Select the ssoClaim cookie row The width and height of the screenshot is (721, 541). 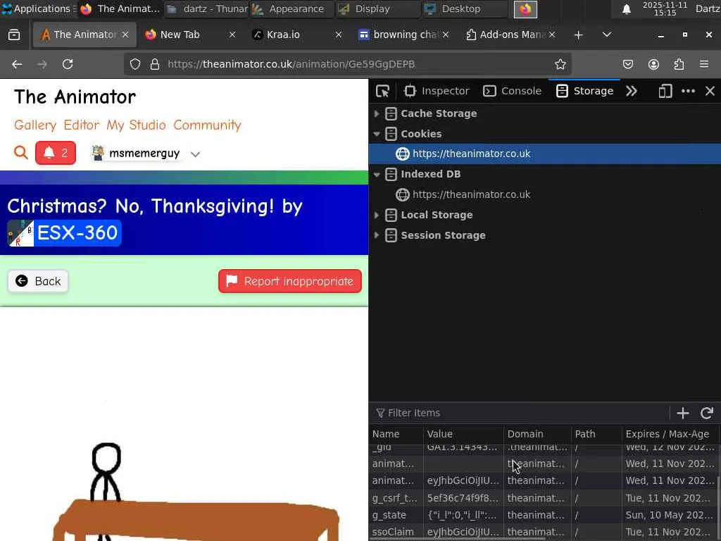[x=544, y=532]
